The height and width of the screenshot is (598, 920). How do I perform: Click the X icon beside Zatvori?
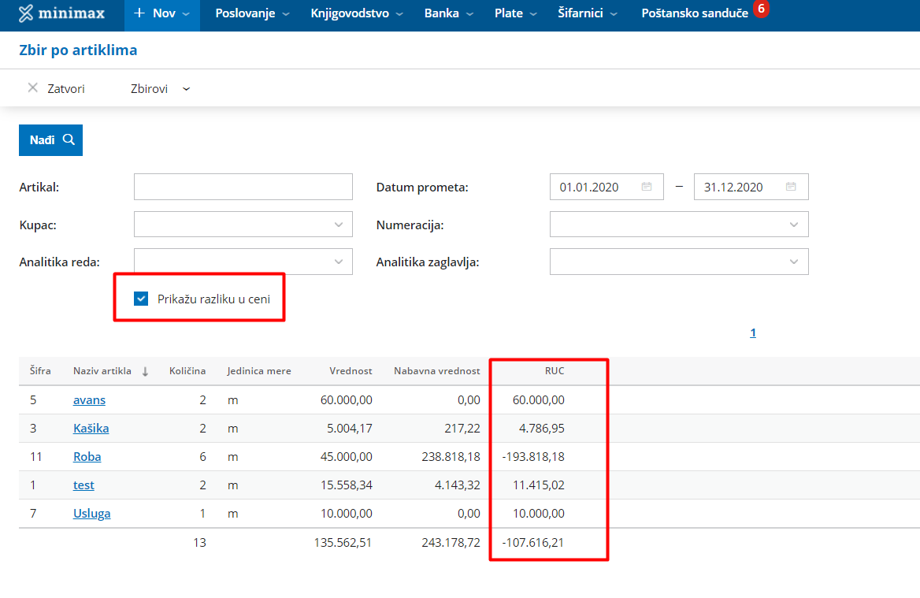[32, 88]
